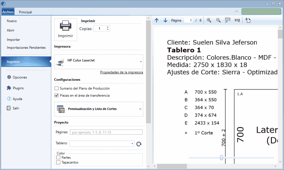Click preview scroll up arrow
Image resolution: width=284 pixels, height=170 pixels.
tap(280, 28)
